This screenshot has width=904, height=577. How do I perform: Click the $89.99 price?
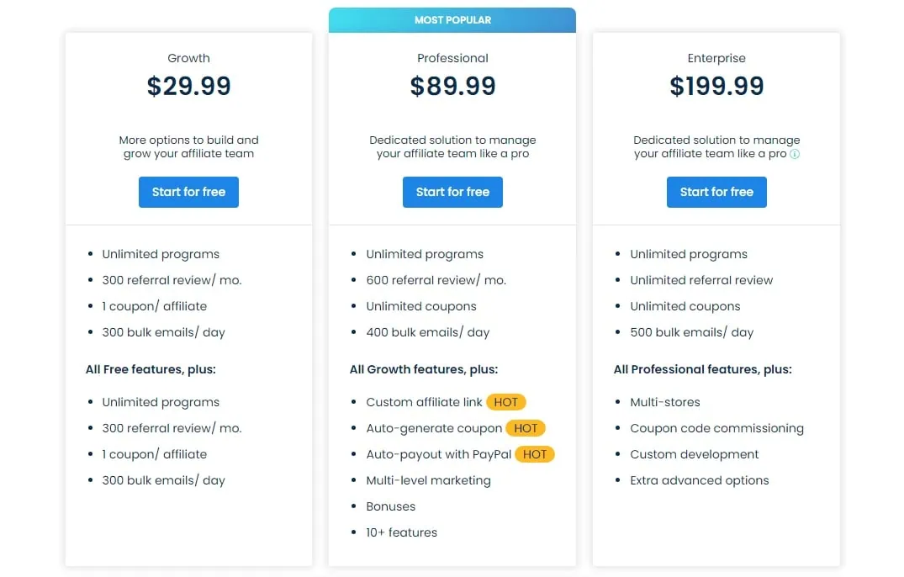click(x=452, y=87)
